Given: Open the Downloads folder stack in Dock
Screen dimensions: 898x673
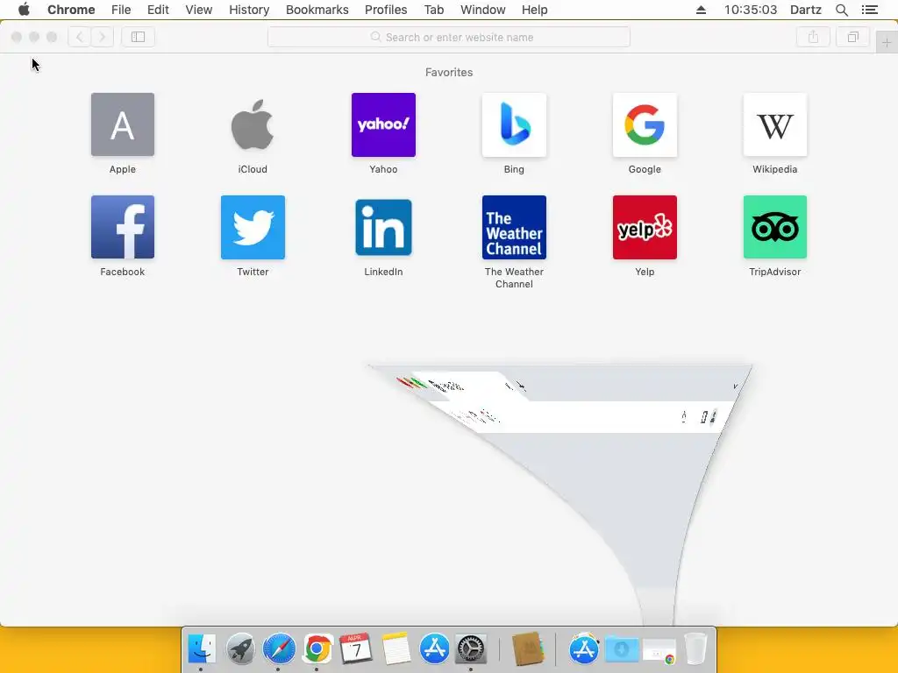Looking at the screenshot, I should [x=622, y=649].
